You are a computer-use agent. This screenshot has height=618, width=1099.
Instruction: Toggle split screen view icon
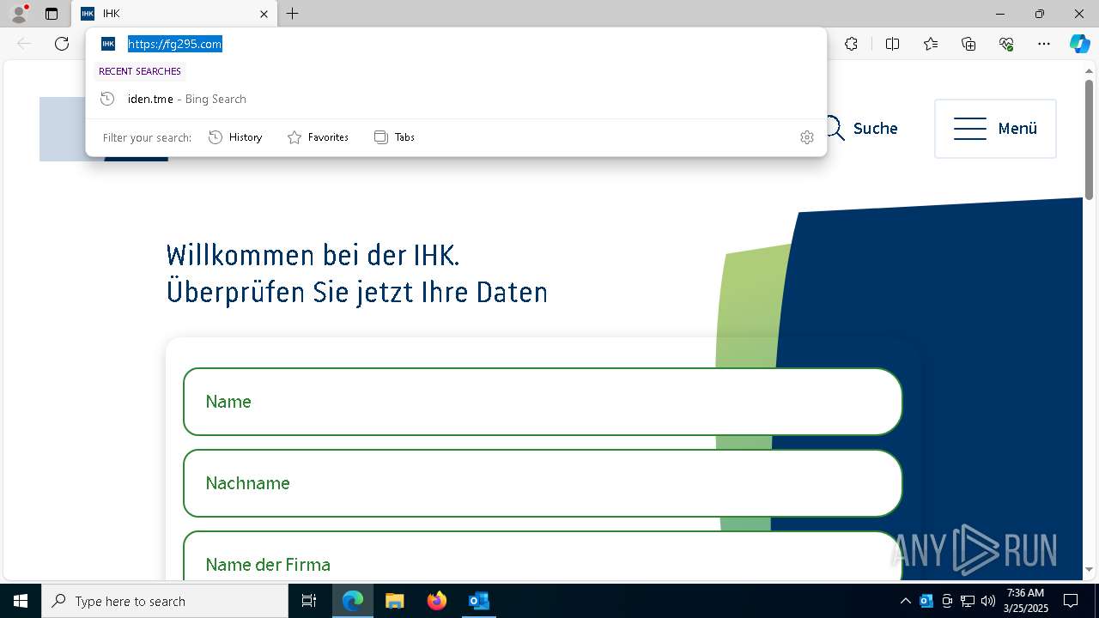pos(892,44)
